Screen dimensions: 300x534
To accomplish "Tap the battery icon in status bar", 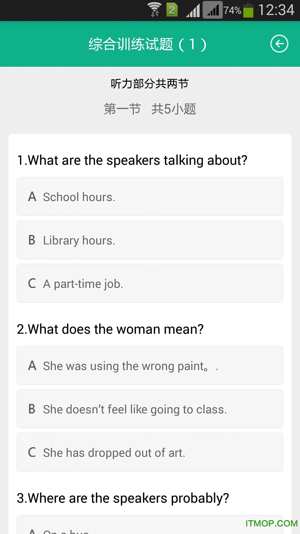I will [248, 10].
